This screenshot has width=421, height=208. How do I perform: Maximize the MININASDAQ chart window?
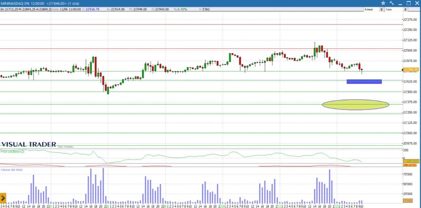coord(409,3)
